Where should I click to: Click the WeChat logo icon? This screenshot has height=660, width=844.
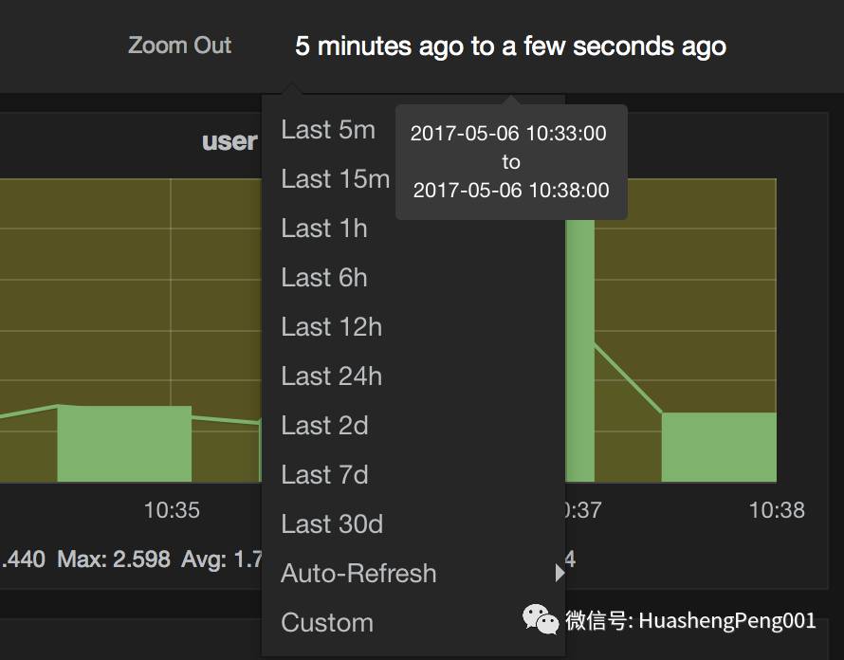coord(540,620)
